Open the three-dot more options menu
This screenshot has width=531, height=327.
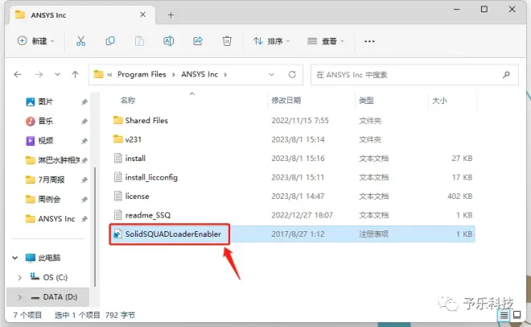(369, 41)
